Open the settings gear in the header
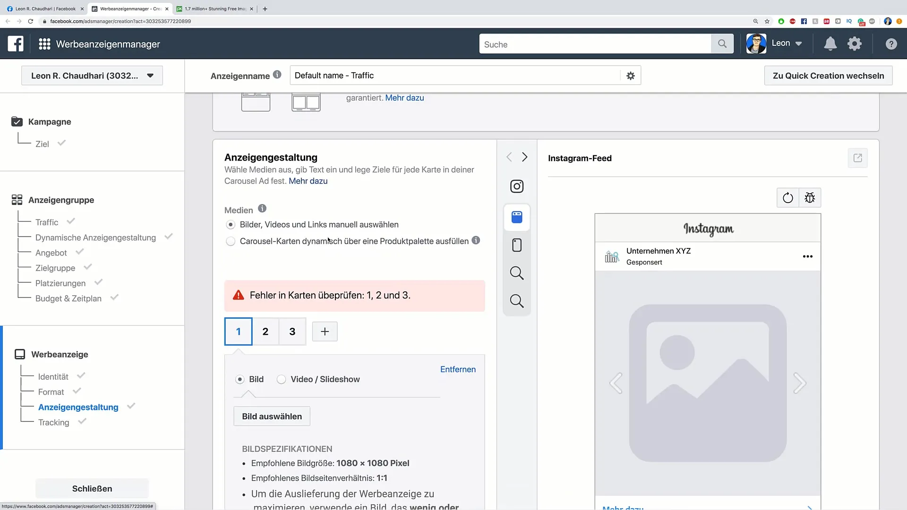907x510 pixels. click(x=855, y=44)
